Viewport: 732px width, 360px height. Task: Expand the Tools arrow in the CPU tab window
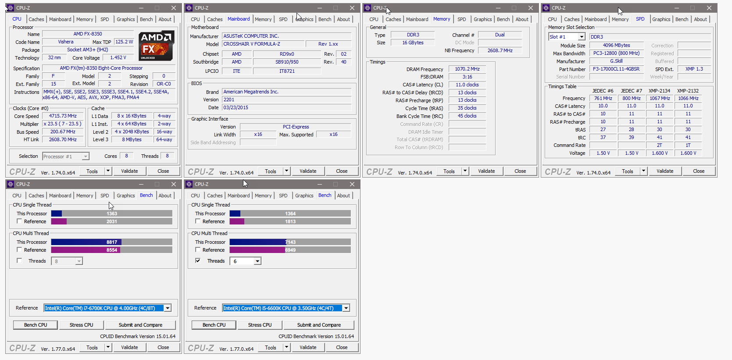coord(108,171)
